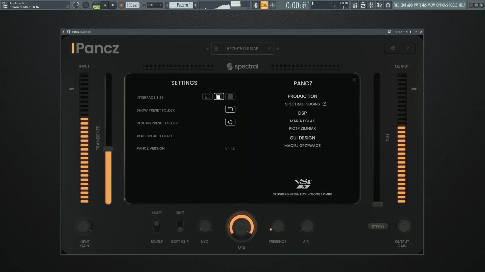Select the smallest interface size

[207, 96]
